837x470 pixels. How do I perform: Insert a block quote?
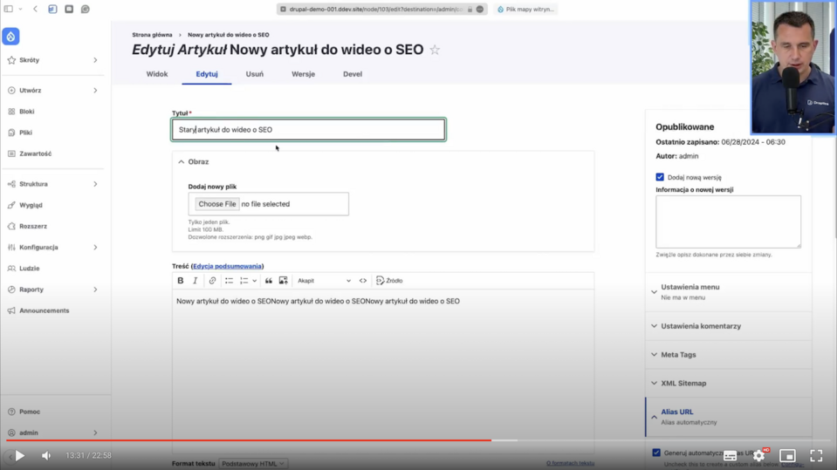[x=269, y=281]
